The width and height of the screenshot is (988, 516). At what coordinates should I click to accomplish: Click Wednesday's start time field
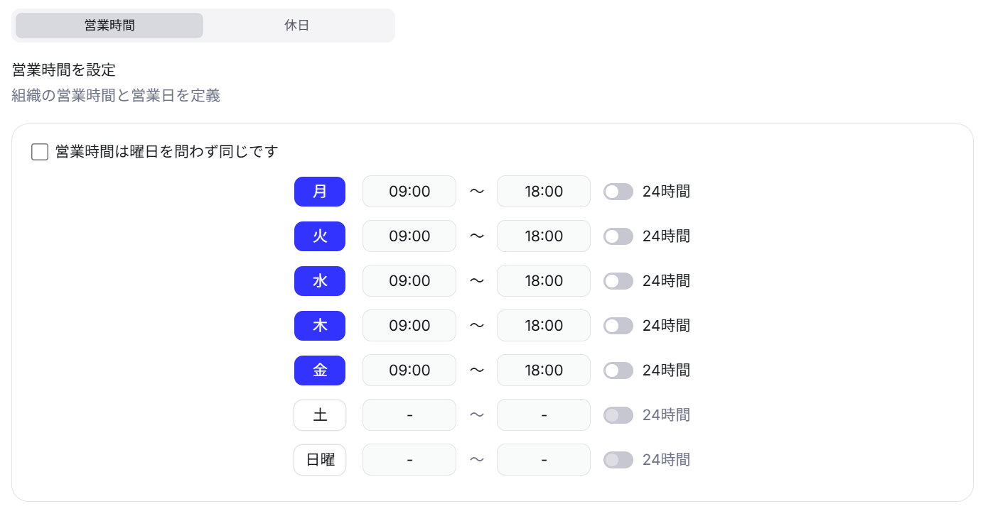pos(409,280)
